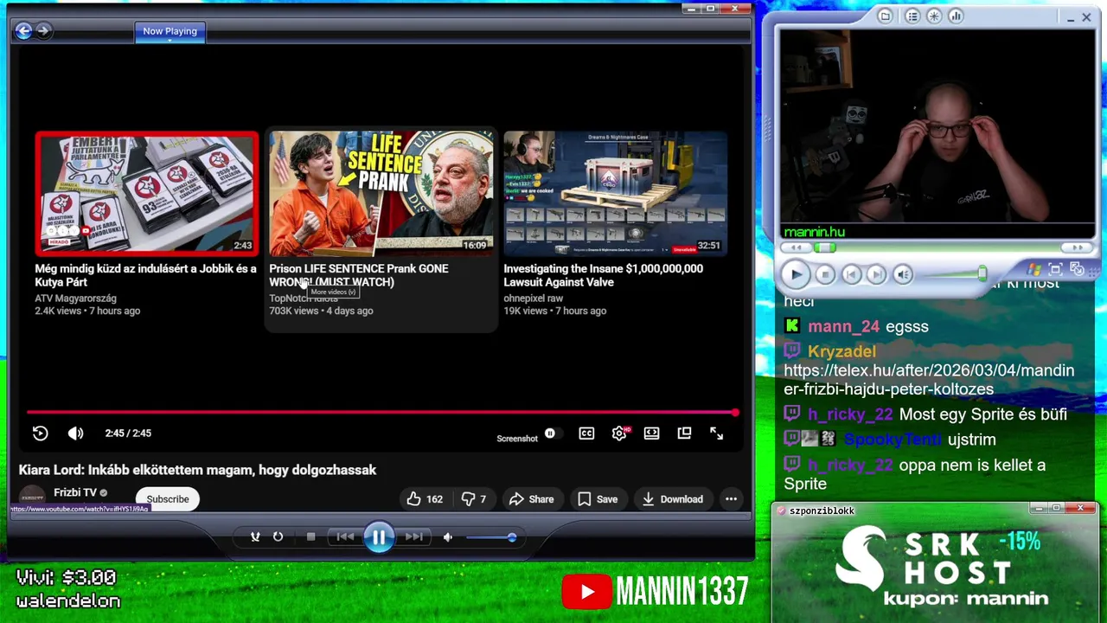Enter fullscreen in the YouTube player
The image size is (1107, 623).
coord(717,434)
